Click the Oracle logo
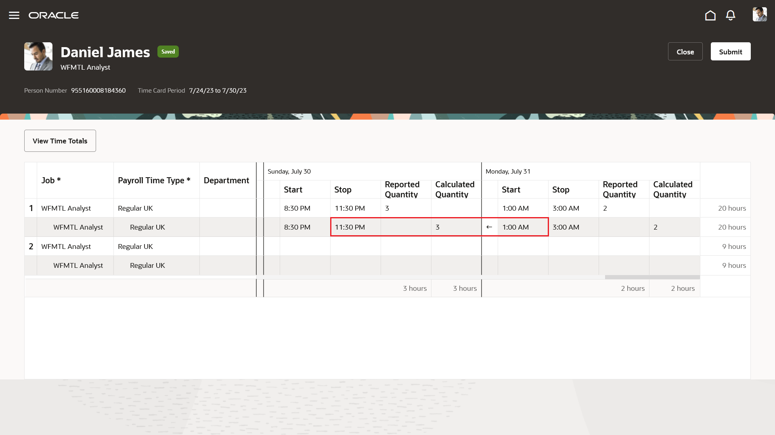The width and height of the screenshot is (775, 435). click(x=53, y=15)
